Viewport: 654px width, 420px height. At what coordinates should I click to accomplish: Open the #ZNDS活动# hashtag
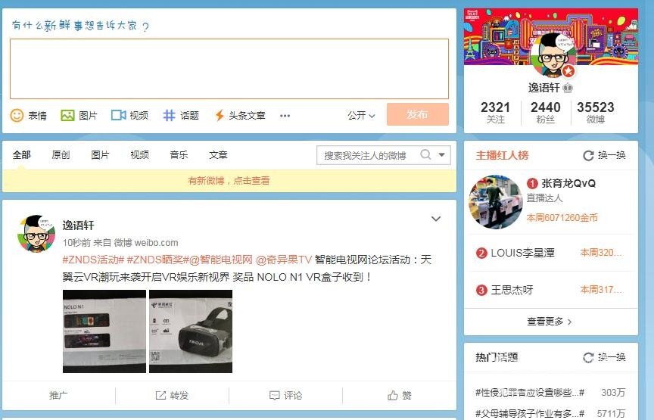(93, 260)
